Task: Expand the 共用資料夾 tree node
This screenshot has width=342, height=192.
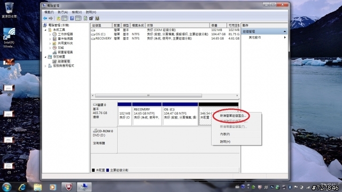Action: click(50, 43)
